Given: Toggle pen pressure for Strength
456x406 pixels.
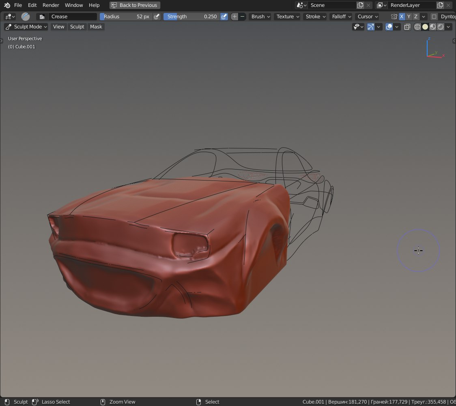Looking at the screenshot, I should [224, 17].
